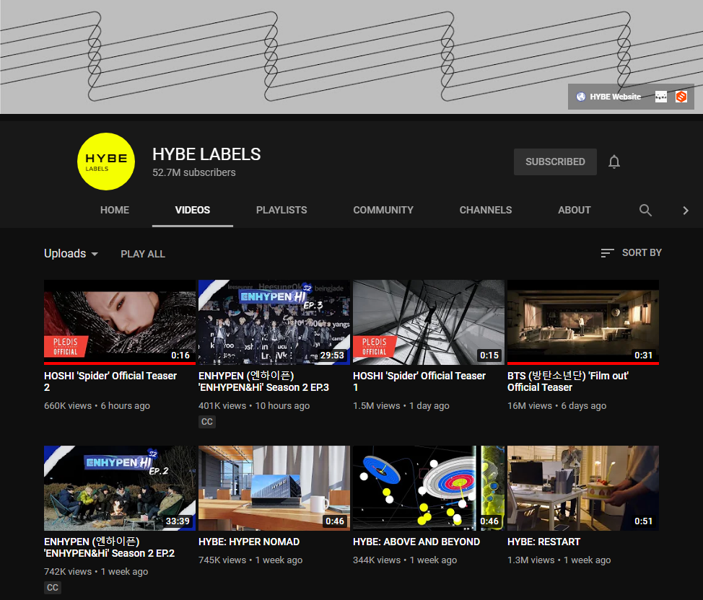Image resolution: width=703 pixels, height=600 pixels.
Task: Click the text '745K views • 1 week ago'
Action: tap(250, 560)
